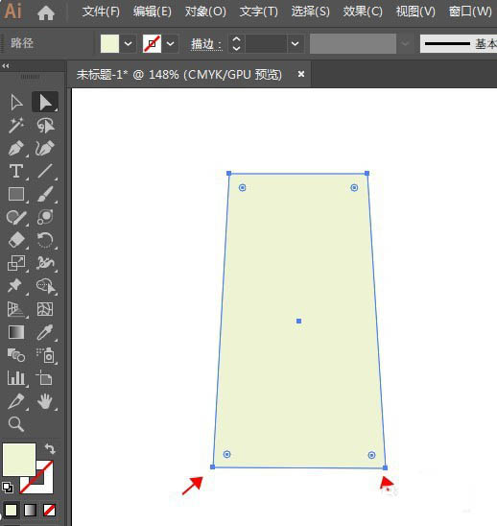Choose the Rectangle tool
Viewport: 497px width, 526px height.
[16, 194]
